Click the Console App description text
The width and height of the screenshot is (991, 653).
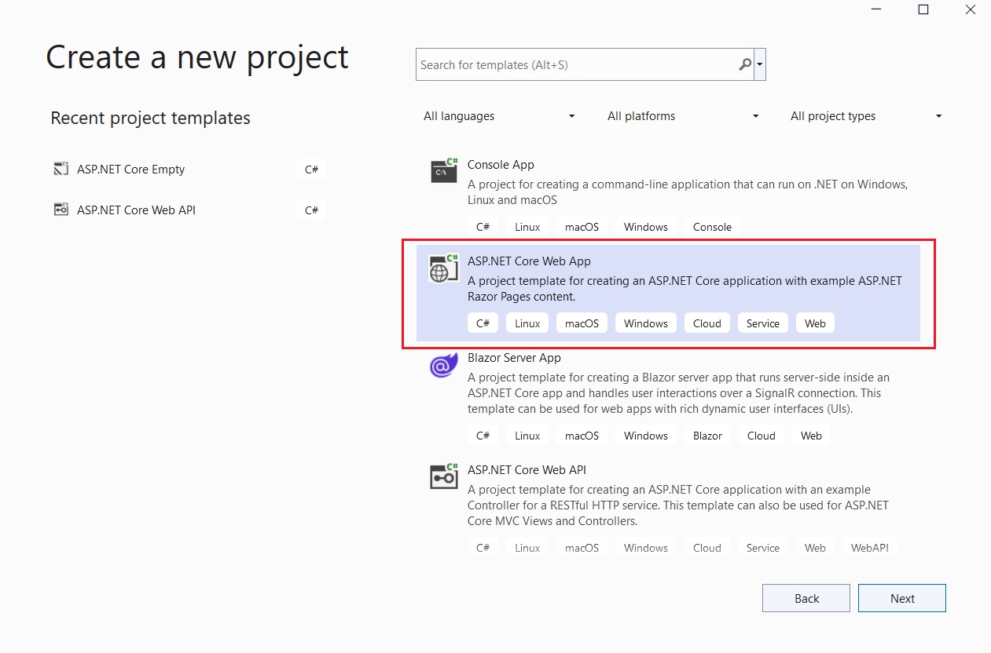[688, 192]
